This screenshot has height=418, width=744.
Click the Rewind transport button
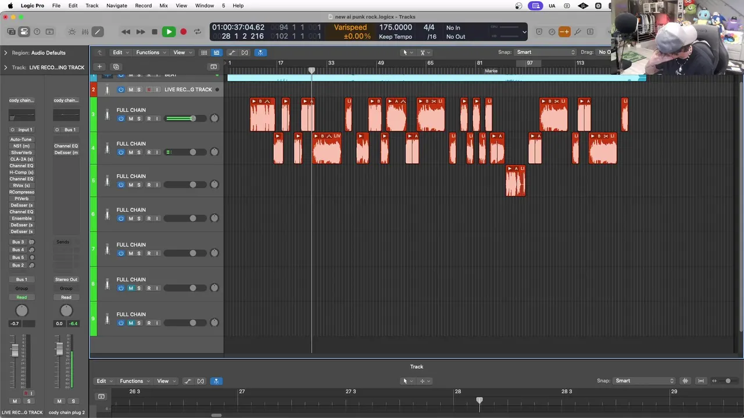point(126,32)
